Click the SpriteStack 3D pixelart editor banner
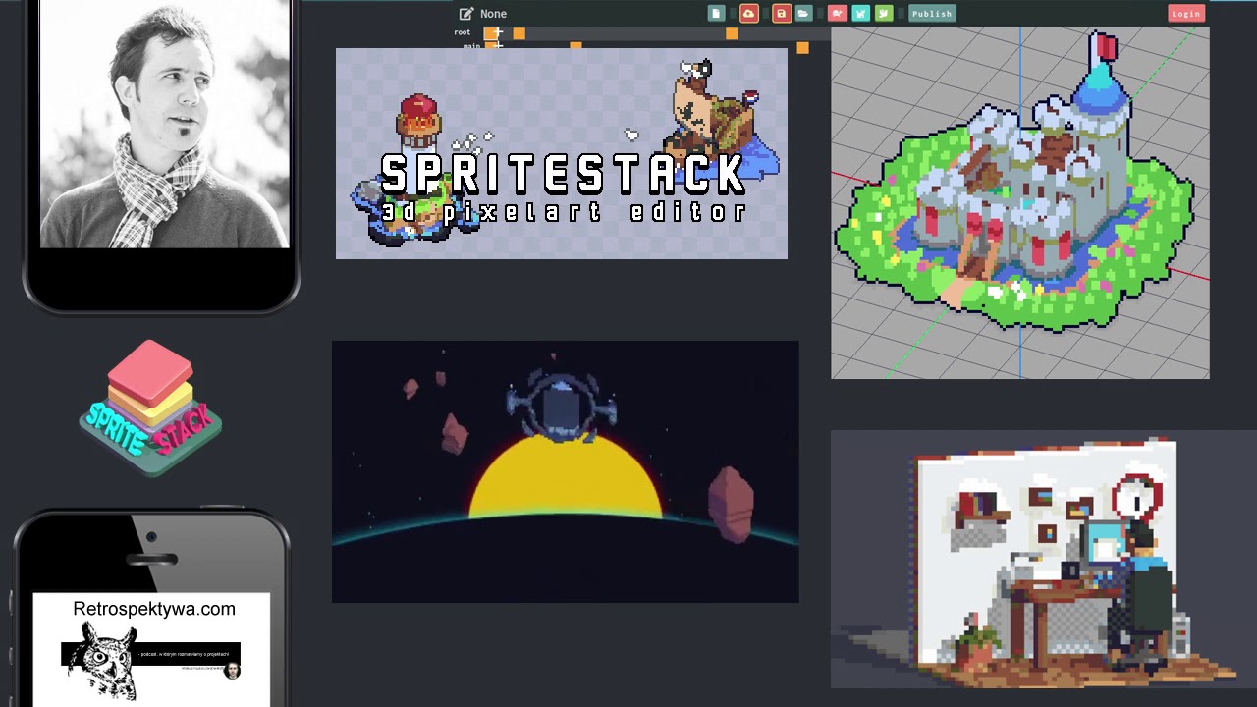Viewport: 1257px width, 707px height. point(562,153)
